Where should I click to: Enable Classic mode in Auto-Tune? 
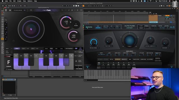(x=141, y=26)
